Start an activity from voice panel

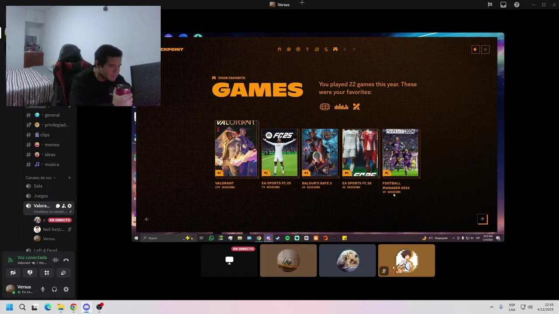[x=47, y=273]
